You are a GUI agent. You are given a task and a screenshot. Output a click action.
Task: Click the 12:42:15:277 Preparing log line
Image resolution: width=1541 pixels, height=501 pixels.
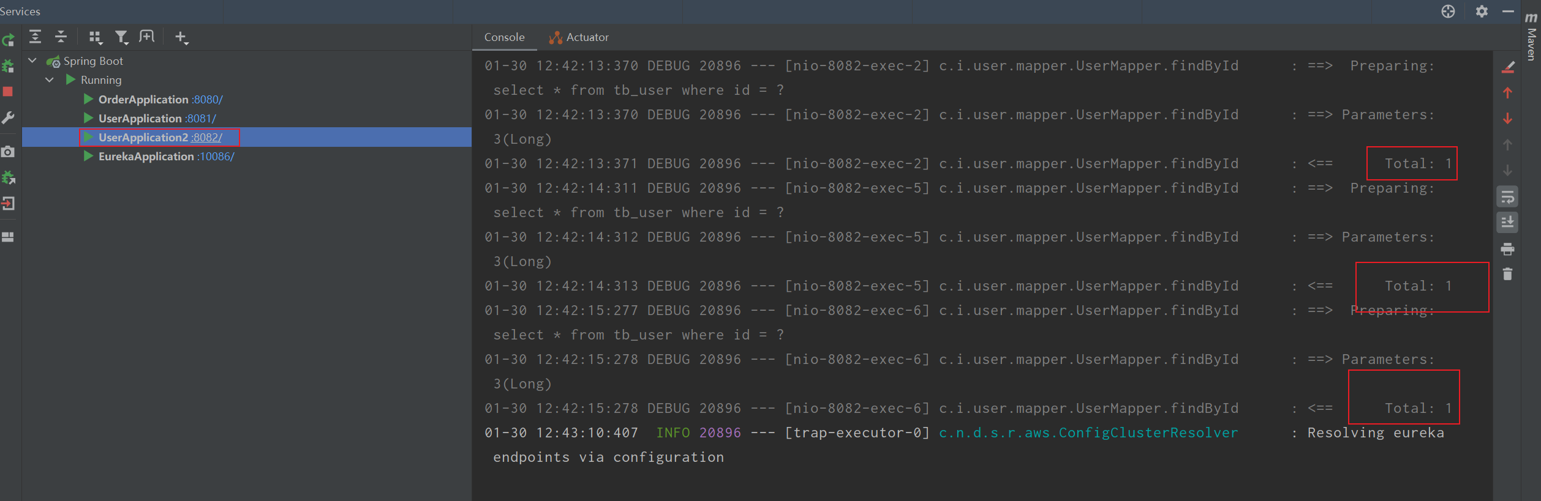point(959,310)
